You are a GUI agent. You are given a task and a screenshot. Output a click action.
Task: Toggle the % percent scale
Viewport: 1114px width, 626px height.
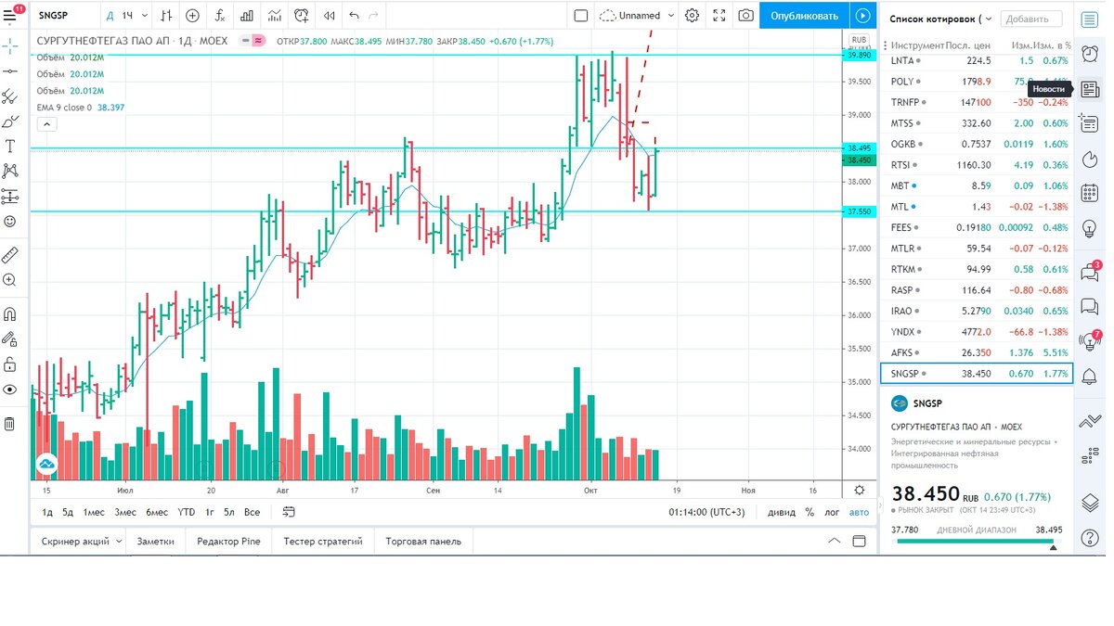coord(810,512)
